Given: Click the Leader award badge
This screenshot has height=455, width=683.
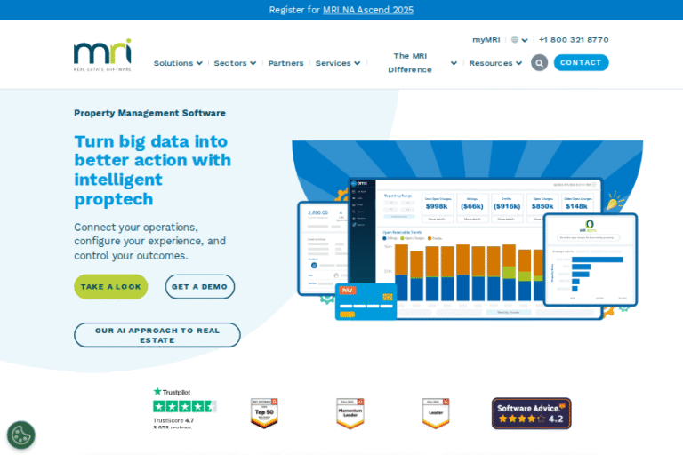Looking at the screenshot, I should 436,413.
